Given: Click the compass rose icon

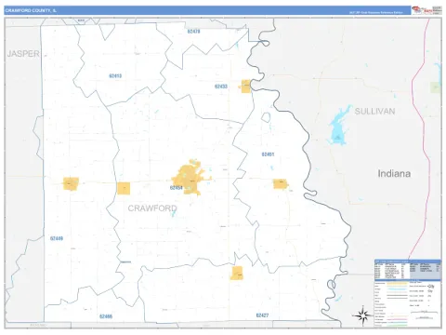Looking at the screenshot, I should pos(363,315).
